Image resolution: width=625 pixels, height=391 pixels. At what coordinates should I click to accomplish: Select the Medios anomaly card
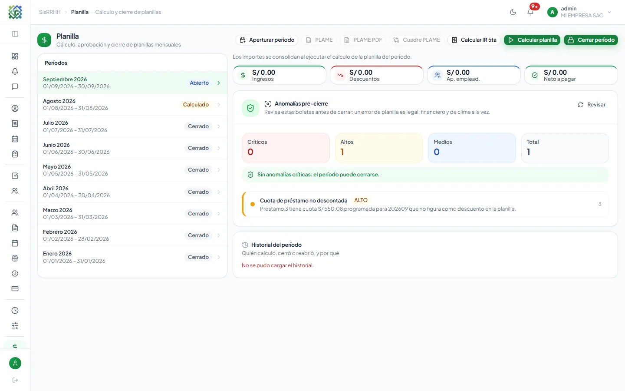point(472,148)
